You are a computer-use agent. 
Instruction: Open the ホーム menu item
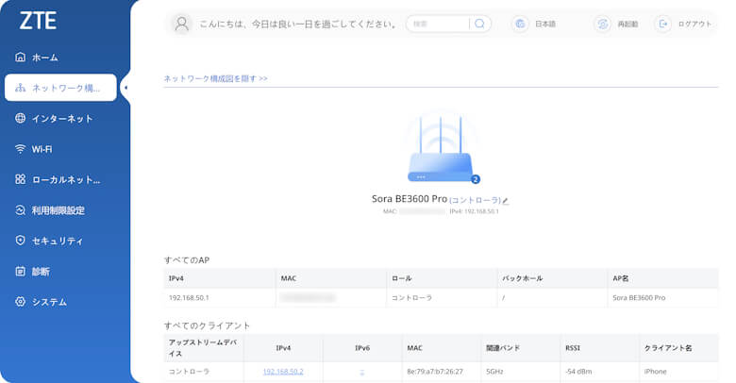[44, 58]
